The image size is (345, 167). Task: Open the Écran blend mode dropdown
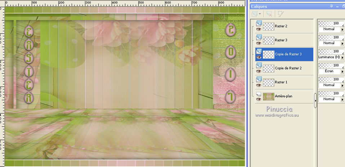(342, 71)
